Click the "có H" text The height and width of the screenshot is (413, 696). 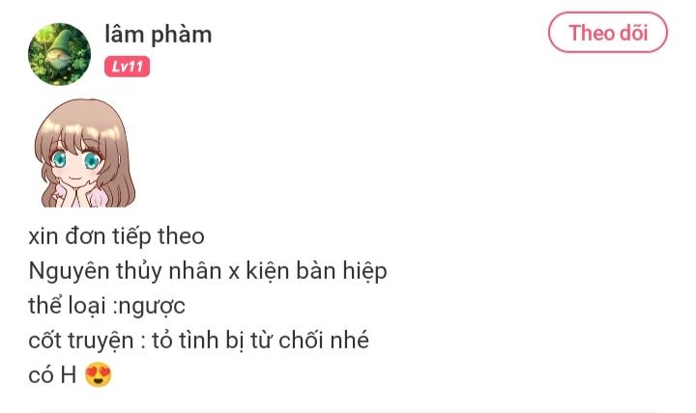click(52, 375)
